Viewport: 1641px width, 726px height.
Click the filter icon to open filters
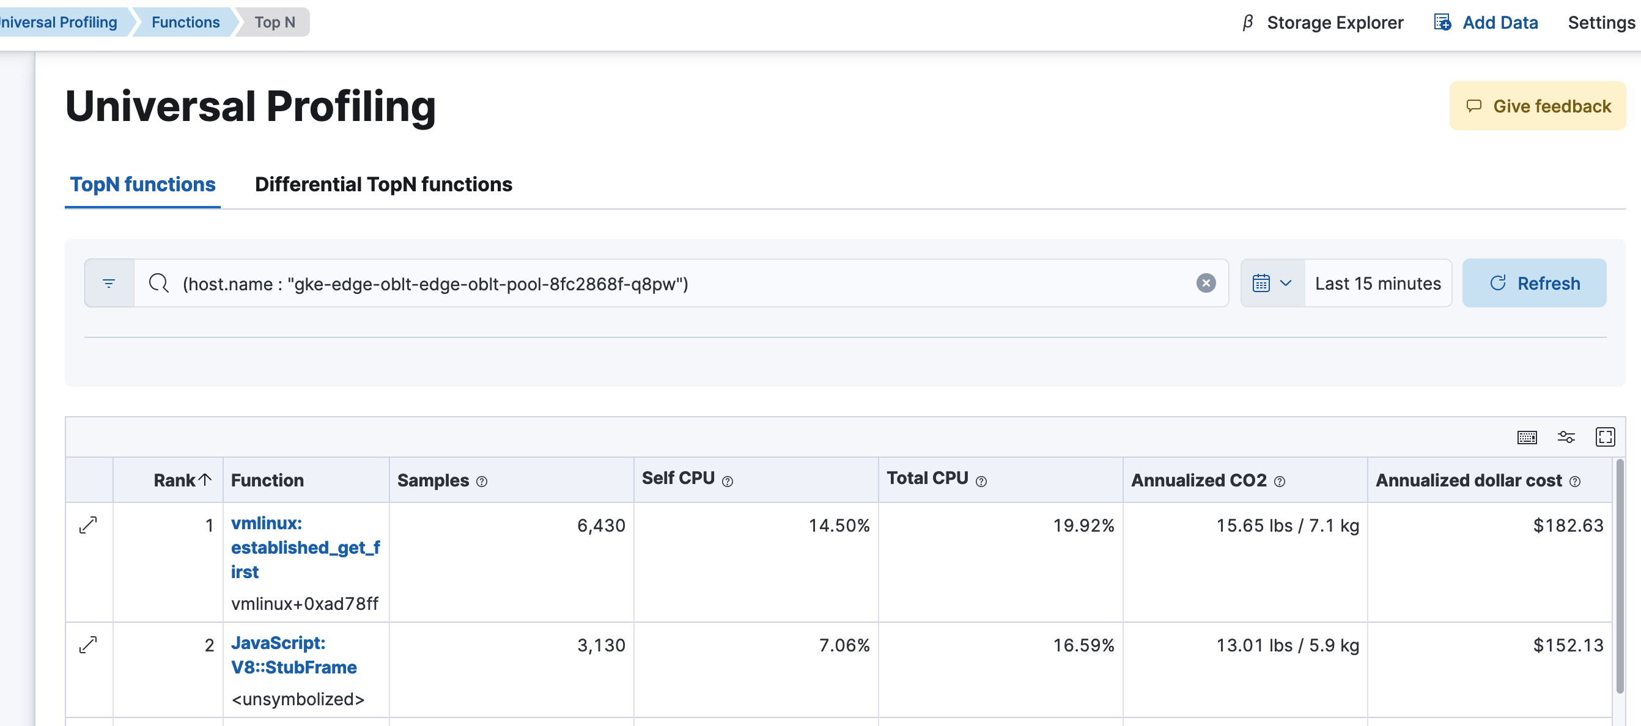109,282
